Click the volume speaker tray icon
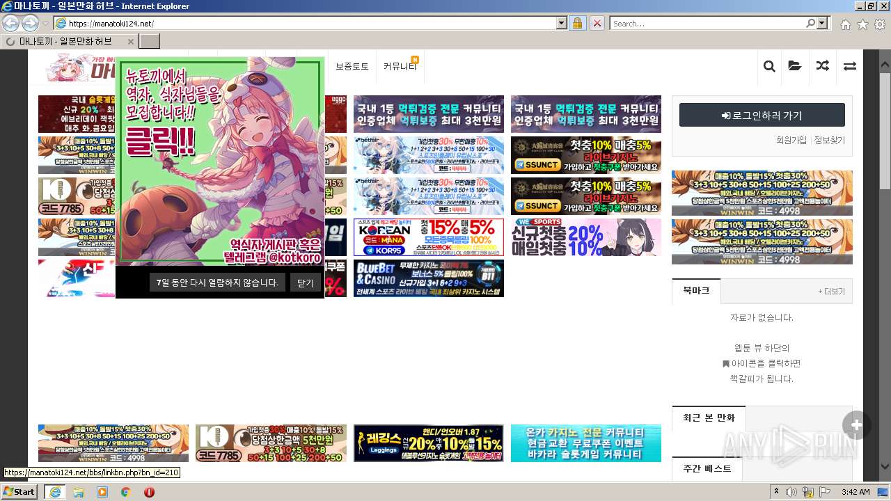The width and height of the screenshot is (891, 501). pyautogui.click(x=792, y=492)
